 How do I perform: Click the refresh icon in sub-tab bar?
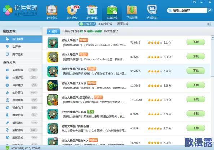click(x=209, y=24)
